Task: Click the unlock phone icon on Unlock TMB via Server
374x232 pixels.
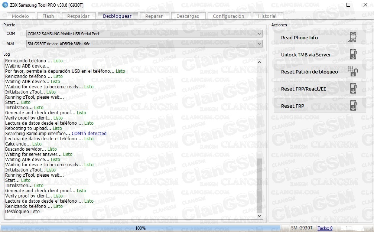Action: 353,55
